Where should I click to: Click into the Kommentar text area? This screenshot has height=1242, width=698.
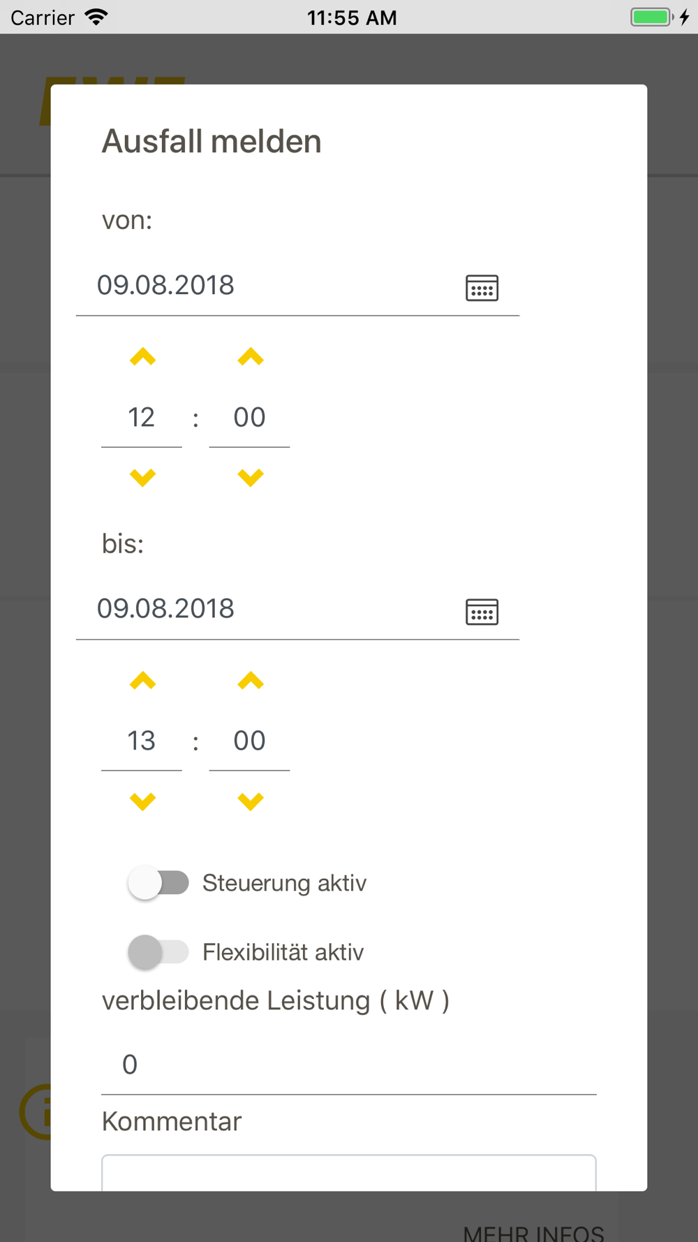pos(349,1174)
